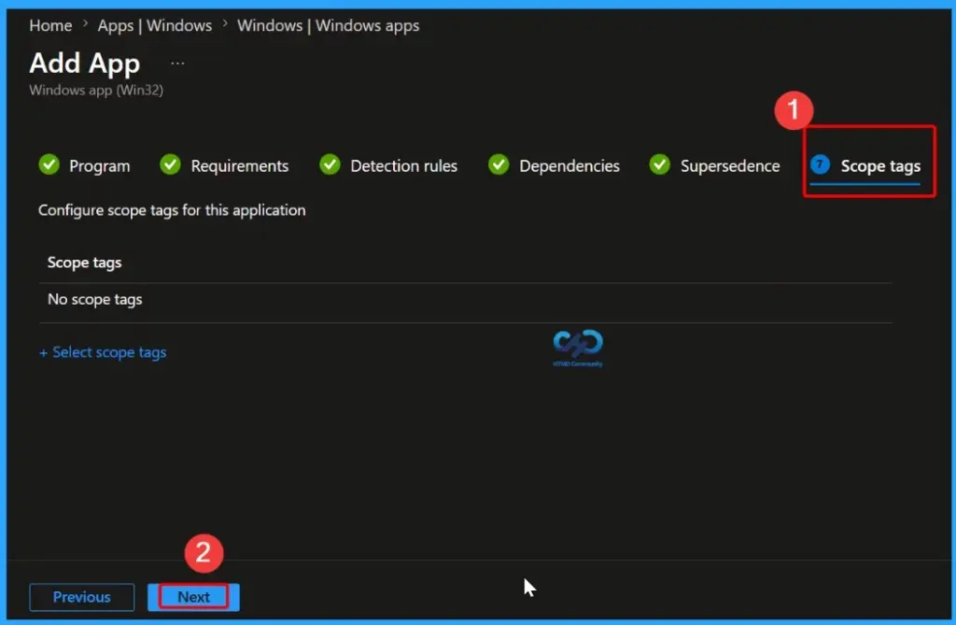This screenshot has width=956, height=625.
Task: Click the Dependencies green checkmark icon
Action: [499, 164]
